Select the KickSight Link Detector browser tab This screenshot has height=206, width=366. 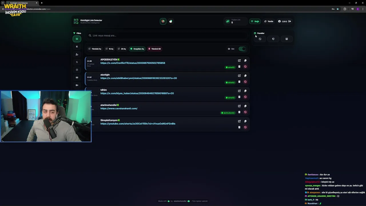coord(23,3)
